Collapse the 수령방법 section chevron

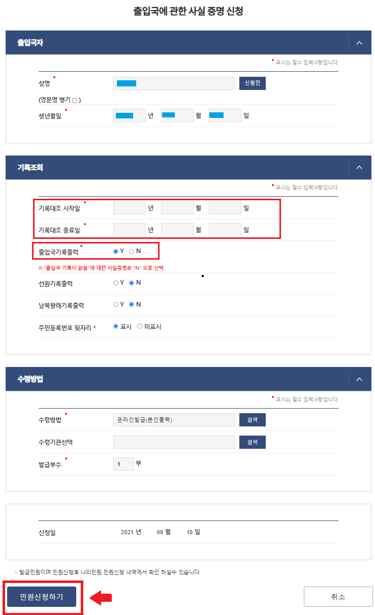(x=359, y=379)
